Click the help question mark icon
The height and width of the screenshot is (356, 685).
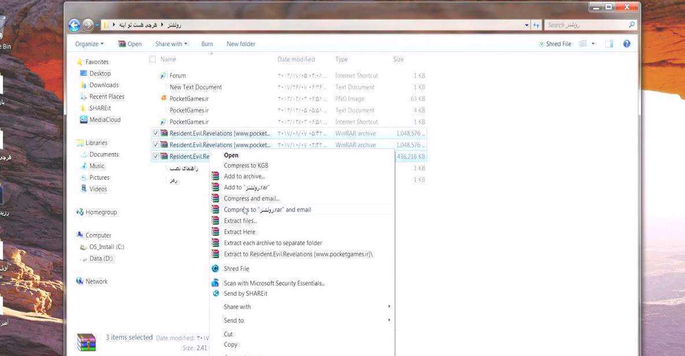pos(627,44)
